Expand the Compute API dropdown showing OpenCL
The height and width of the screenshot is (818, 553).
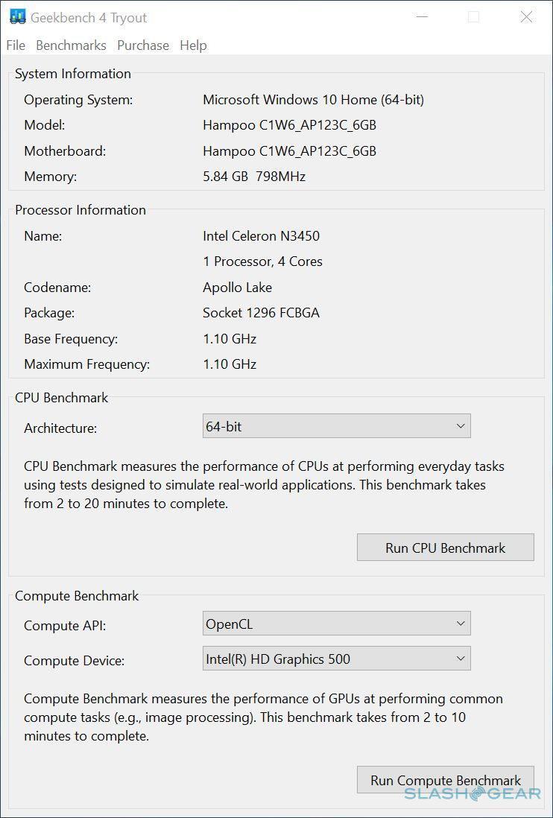[336, 624]
